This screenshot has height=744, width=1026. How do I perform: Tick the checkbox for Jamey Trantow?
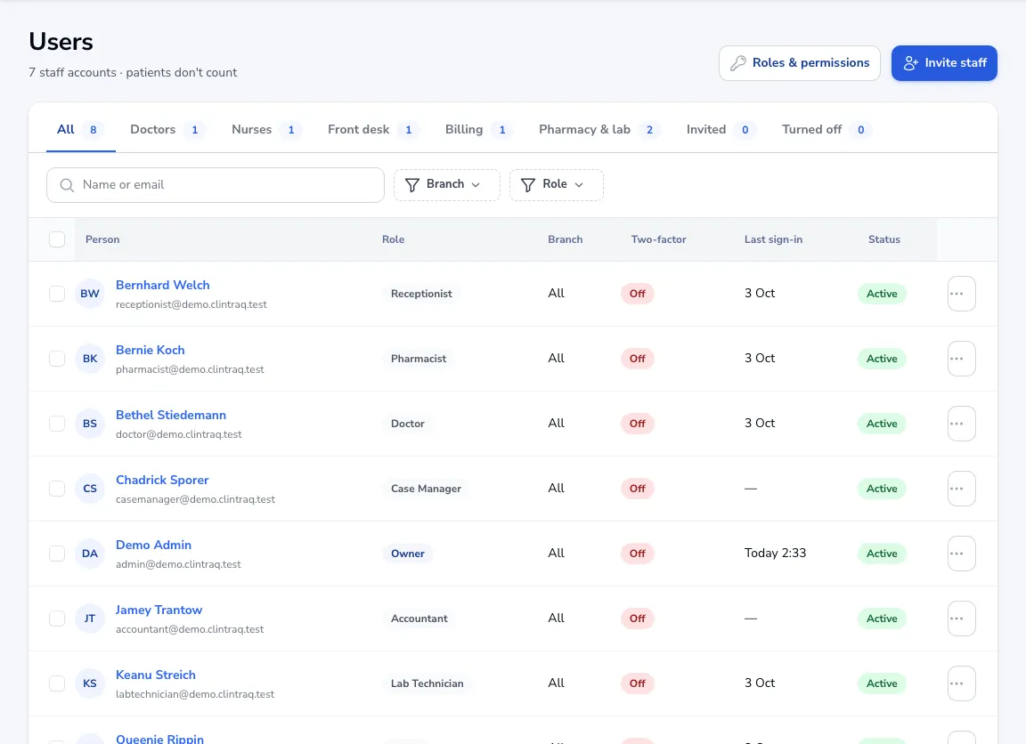point(57,619)
